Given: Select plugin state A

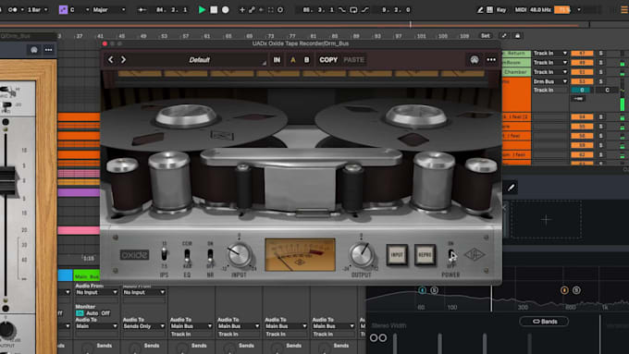Looking at the screenshot, I should pyautogui.click(x=293, y=60).
